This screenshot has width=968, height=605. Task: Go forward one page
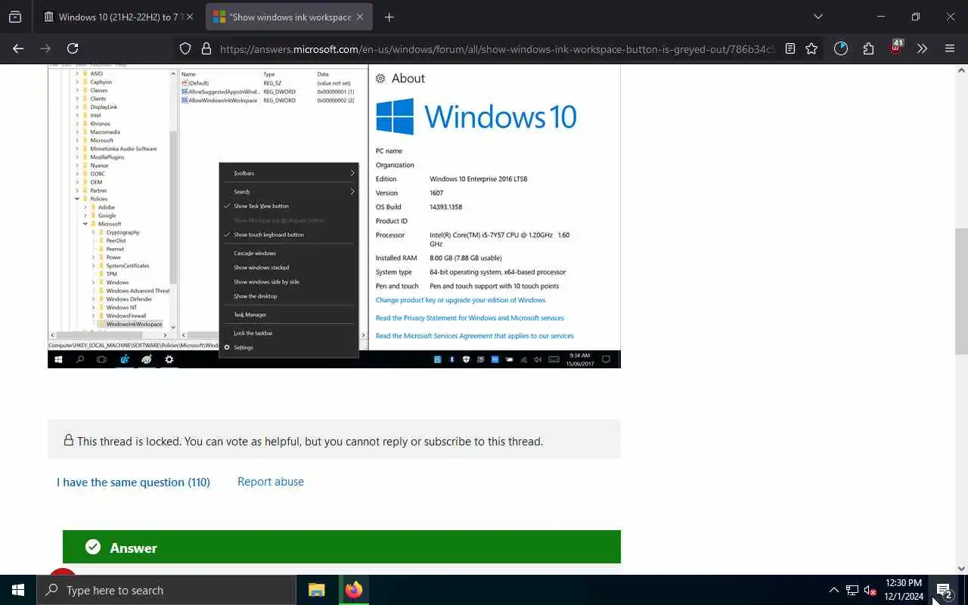(x=45, y=48)
